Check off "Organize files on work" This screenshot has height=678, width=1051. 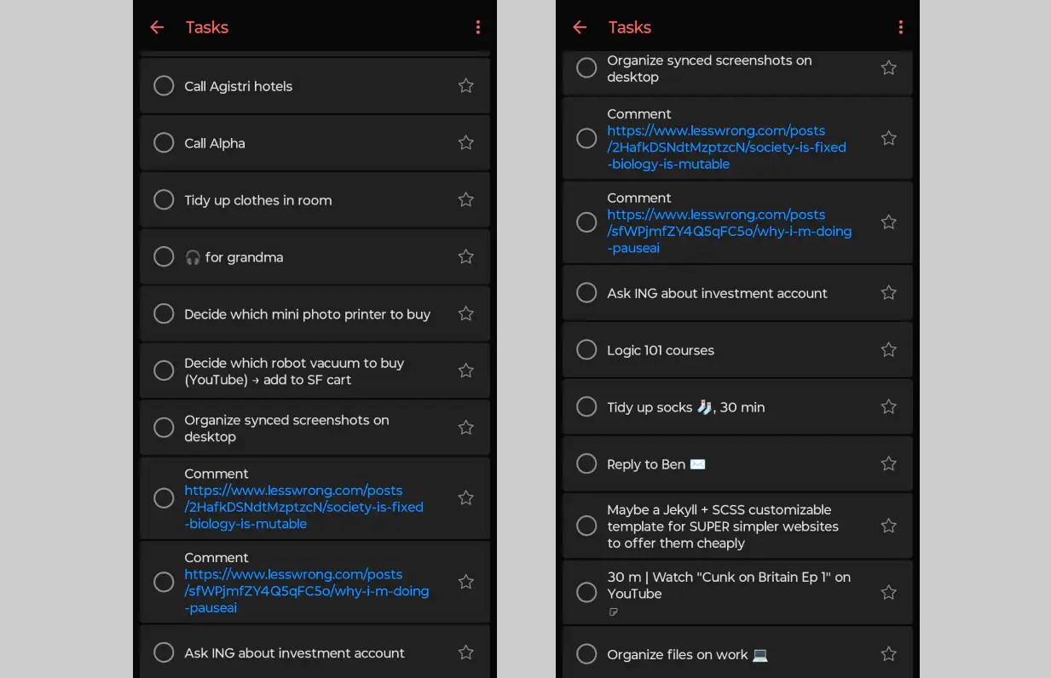pos(586,653)
